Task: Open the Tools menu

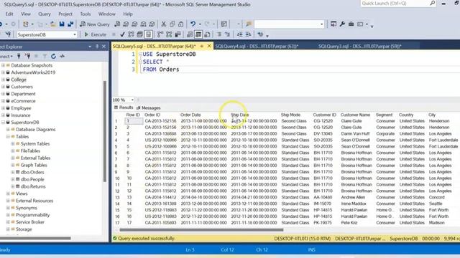Action: pos(86,14)
